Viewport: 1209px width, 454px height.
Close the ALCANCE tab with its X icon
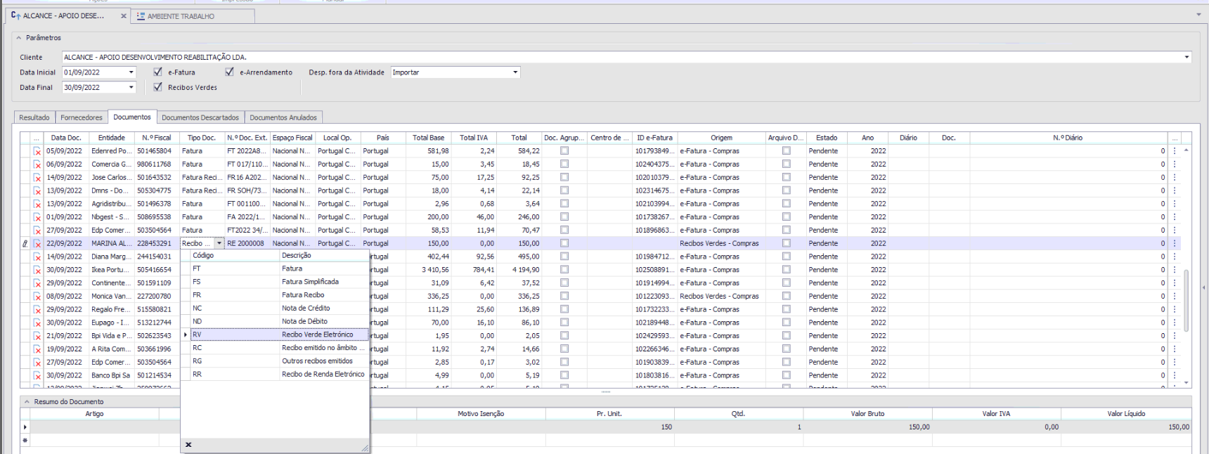[124, 15]
